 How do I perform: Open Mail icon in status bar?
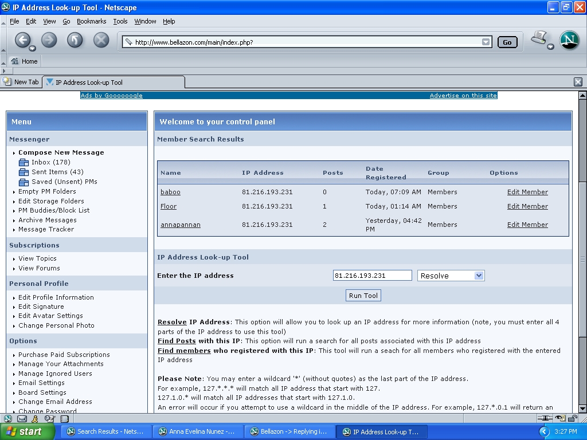click(22, 419)
